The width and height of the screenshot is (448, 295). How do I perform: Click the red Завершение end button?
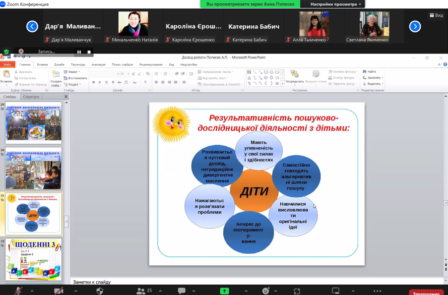(x=426, y=293)
